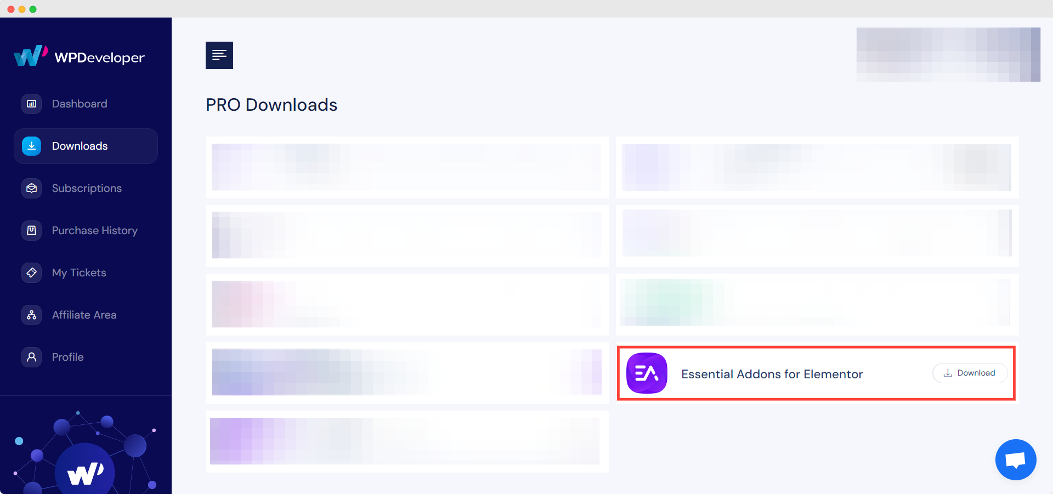Maximize window with green button
The height and width of the screenshot is (494, 1053).
[33, 9]
